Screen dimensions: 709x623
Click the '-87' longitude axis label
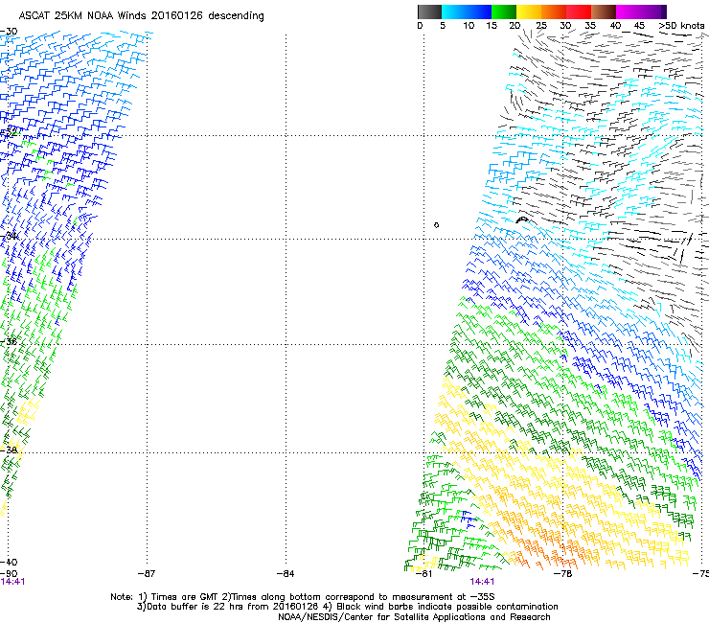coord(147,573)
